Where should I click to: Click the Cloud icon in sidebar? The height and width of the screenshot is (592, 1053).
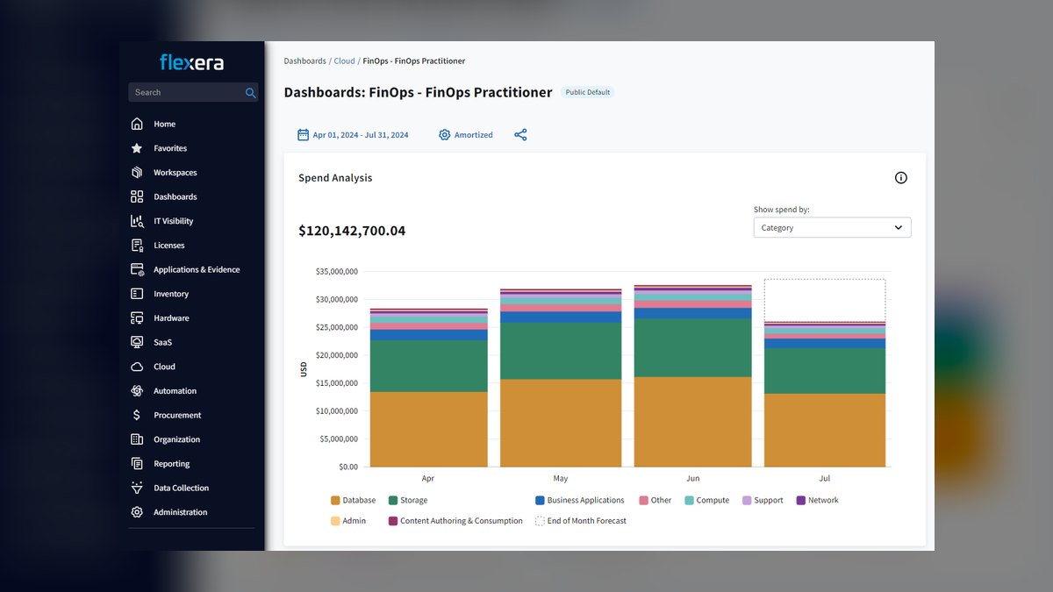(137, 367)
